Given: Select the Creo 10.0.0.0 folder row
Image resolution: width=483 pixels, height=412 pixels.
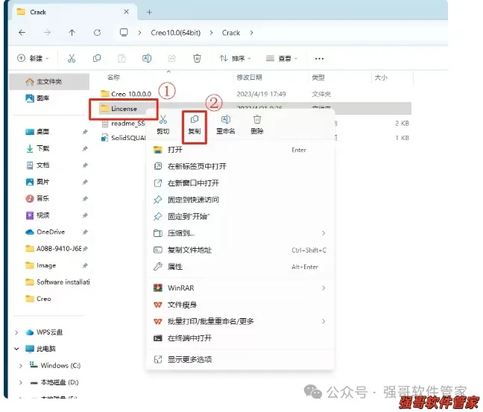Looking at the screenshot, I should point(255,94).
